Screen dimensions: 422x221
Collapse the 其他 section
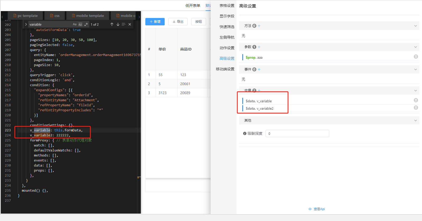(415, 120)
